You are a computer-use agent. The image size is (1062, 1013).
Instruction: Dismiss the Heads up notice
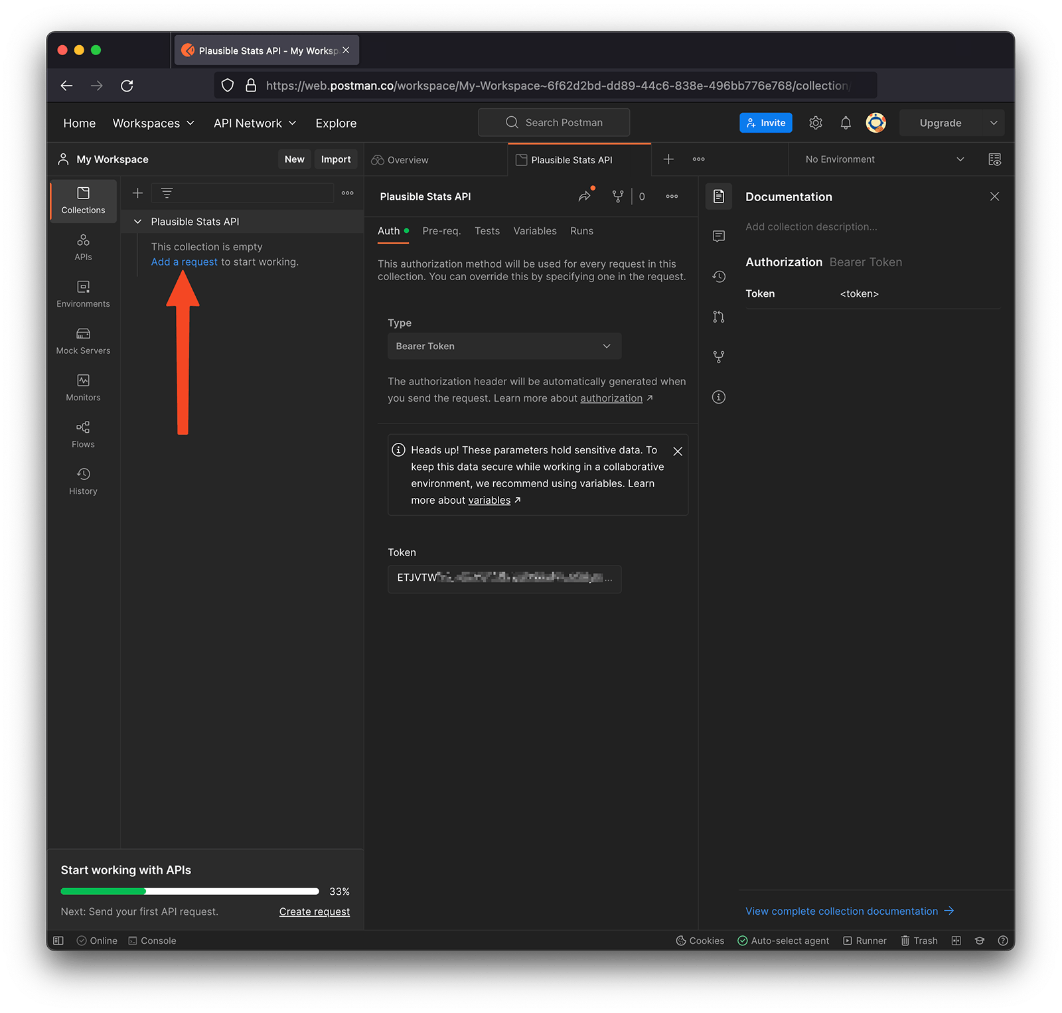678,451
